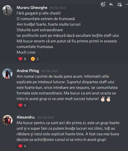Toggle smiling hearts emoji reaction with count 2
Image resolution: width=128 pixels, height=151 pixels.
(x=35, y=59)
